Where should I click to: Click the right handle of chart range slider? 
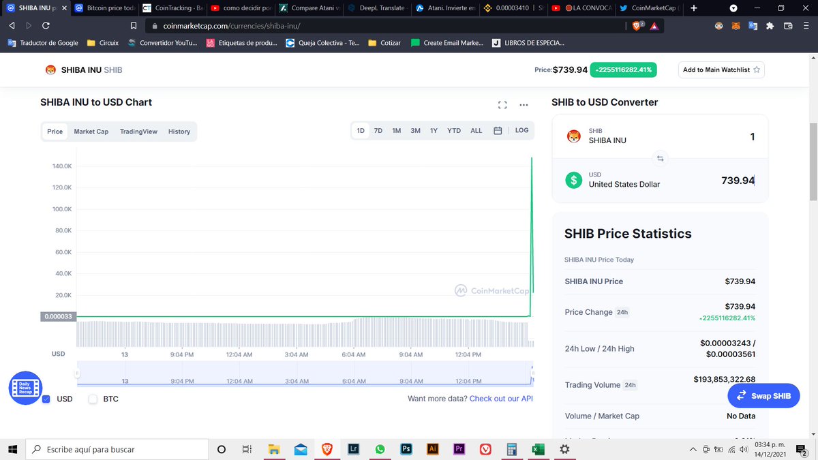click(x=532, y=373)
